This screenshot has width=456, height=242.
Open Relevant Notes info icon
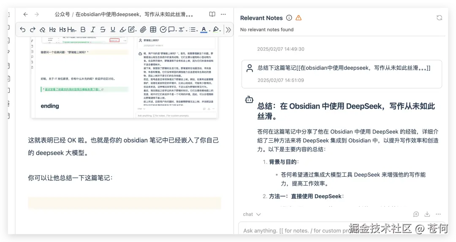289,18
